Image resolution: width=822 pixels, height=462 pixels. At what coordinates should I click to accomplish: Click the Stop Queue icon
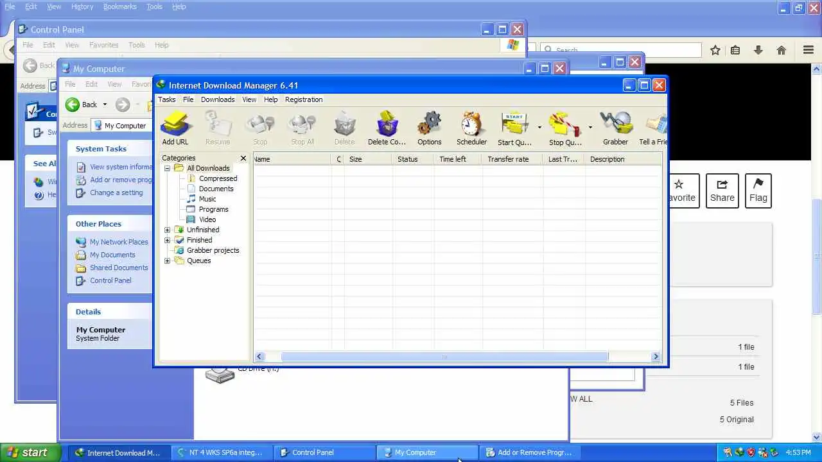point(565,128)
